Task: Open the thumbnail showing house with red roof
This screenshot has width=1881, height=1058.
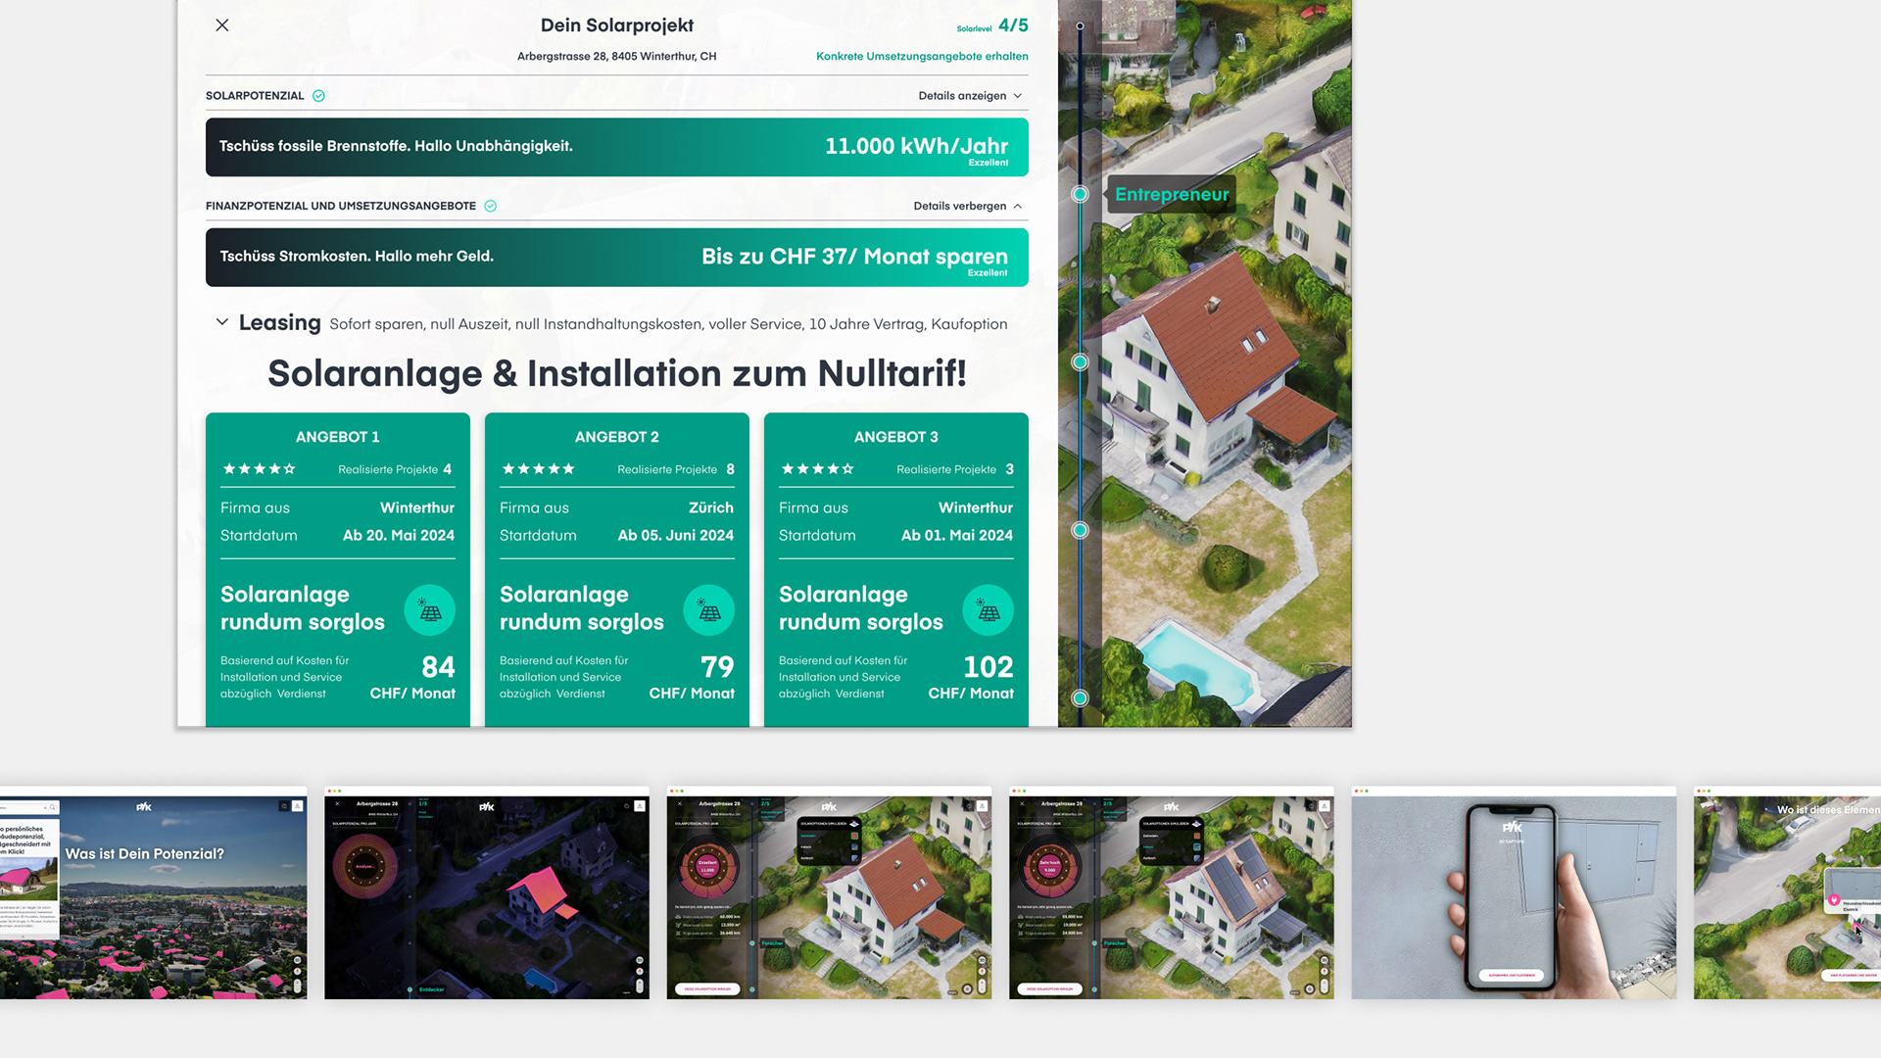Action: [829, 892]
